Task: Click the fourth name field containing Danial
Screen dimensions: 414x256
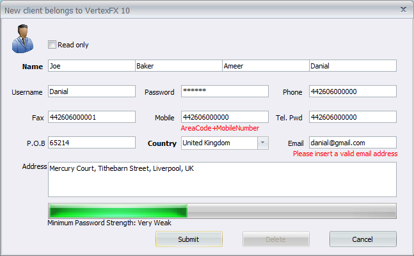Action: tap(353, 65)
